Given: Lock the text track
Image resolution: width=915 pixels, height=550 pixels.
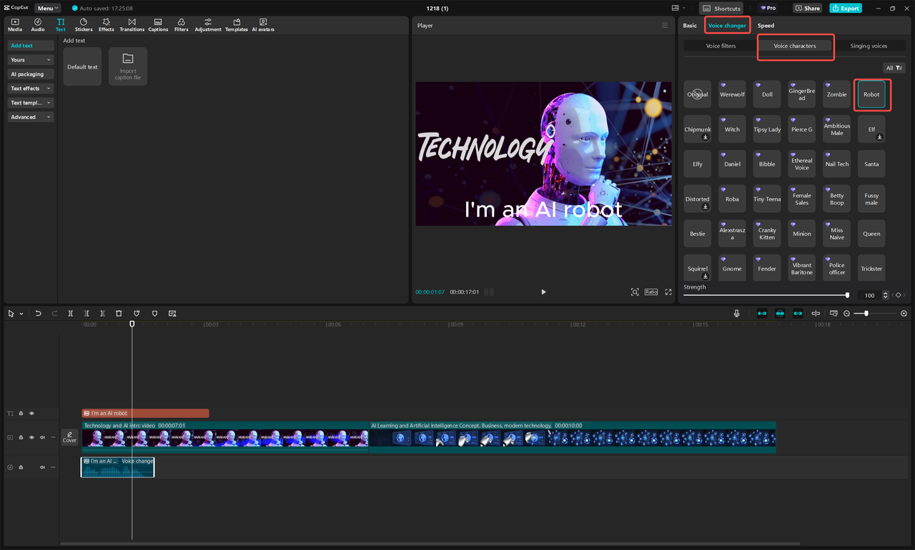Looking at the screenshot, I should pos(21,413).
